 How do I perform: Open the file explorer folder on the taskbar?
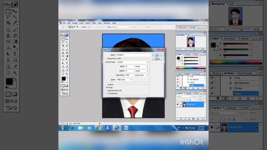pos(81,128)
